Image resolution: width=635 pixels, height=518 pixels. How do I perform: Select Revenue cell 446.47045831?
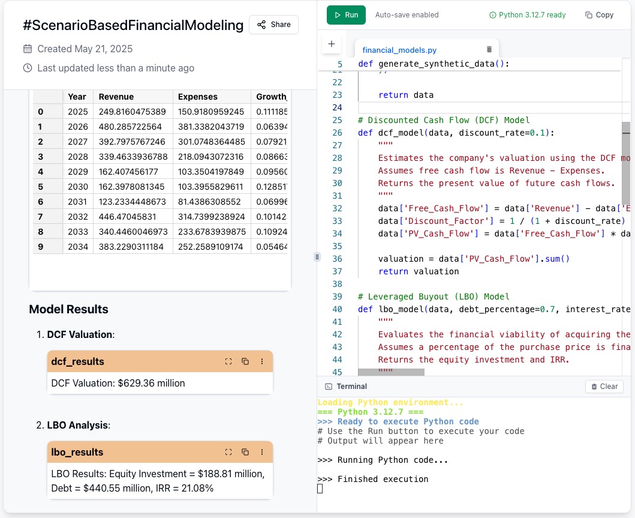[133, 217]
